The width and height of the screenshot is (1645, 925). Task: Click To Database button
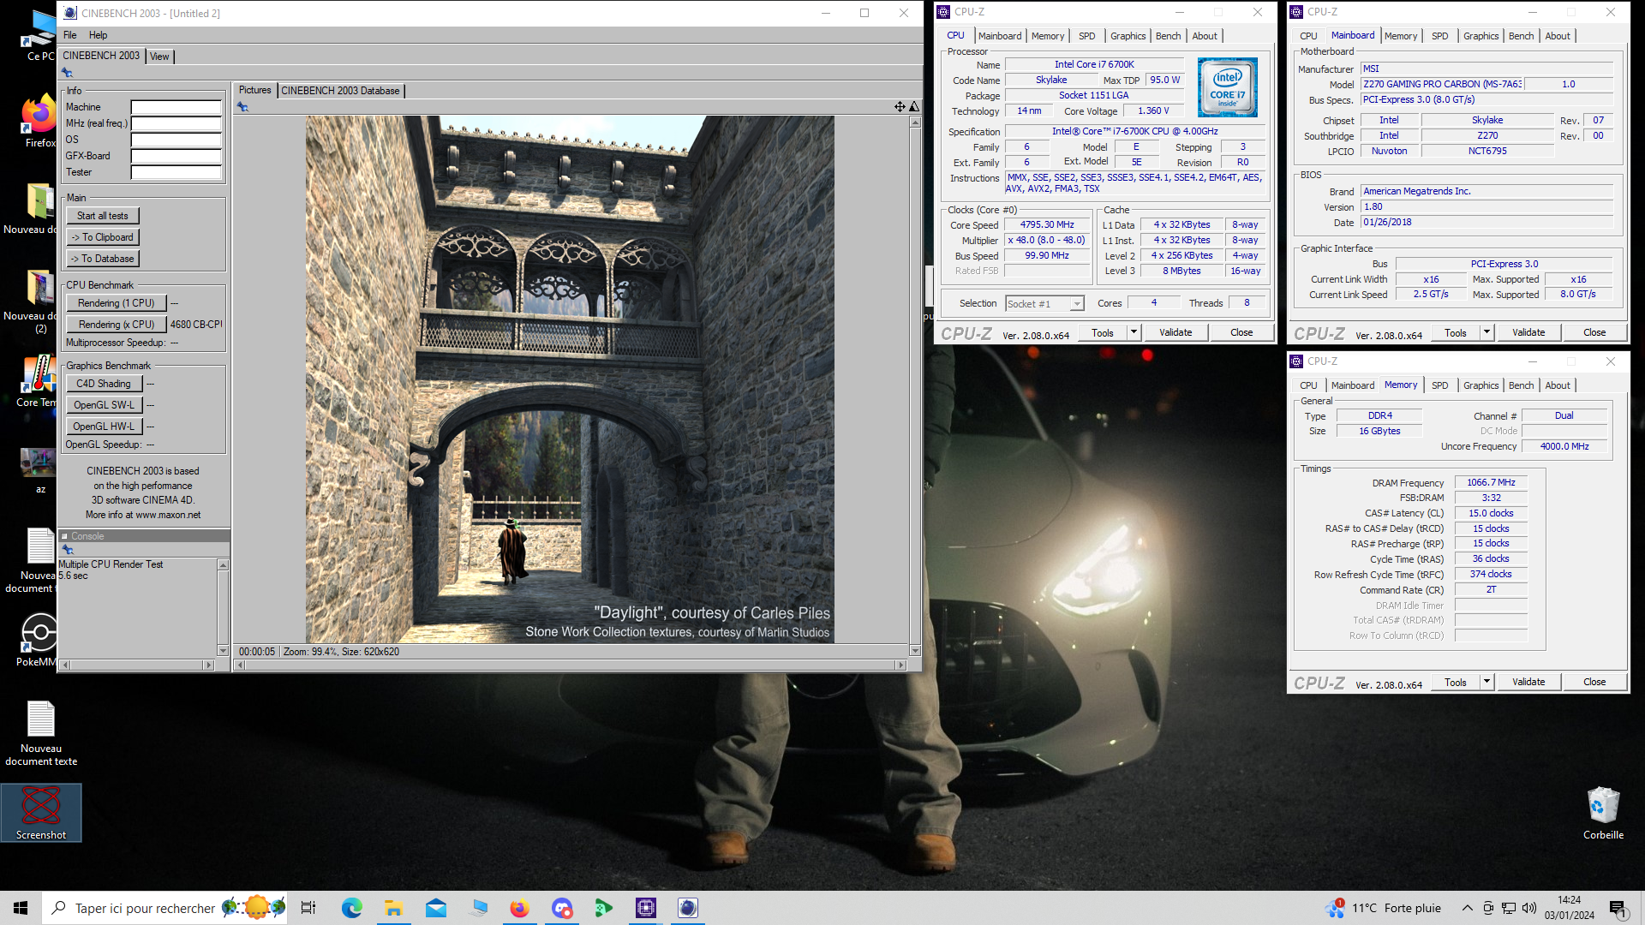103,259
